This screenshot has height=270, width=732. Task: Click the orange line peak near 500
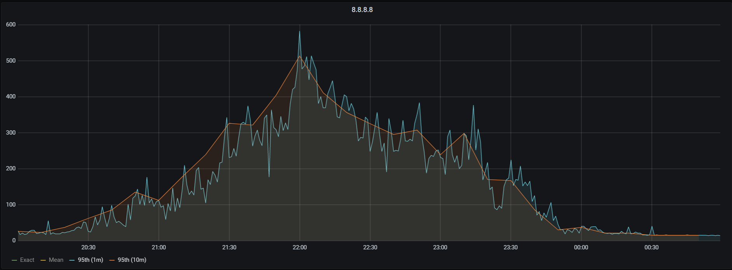[299, 56]
